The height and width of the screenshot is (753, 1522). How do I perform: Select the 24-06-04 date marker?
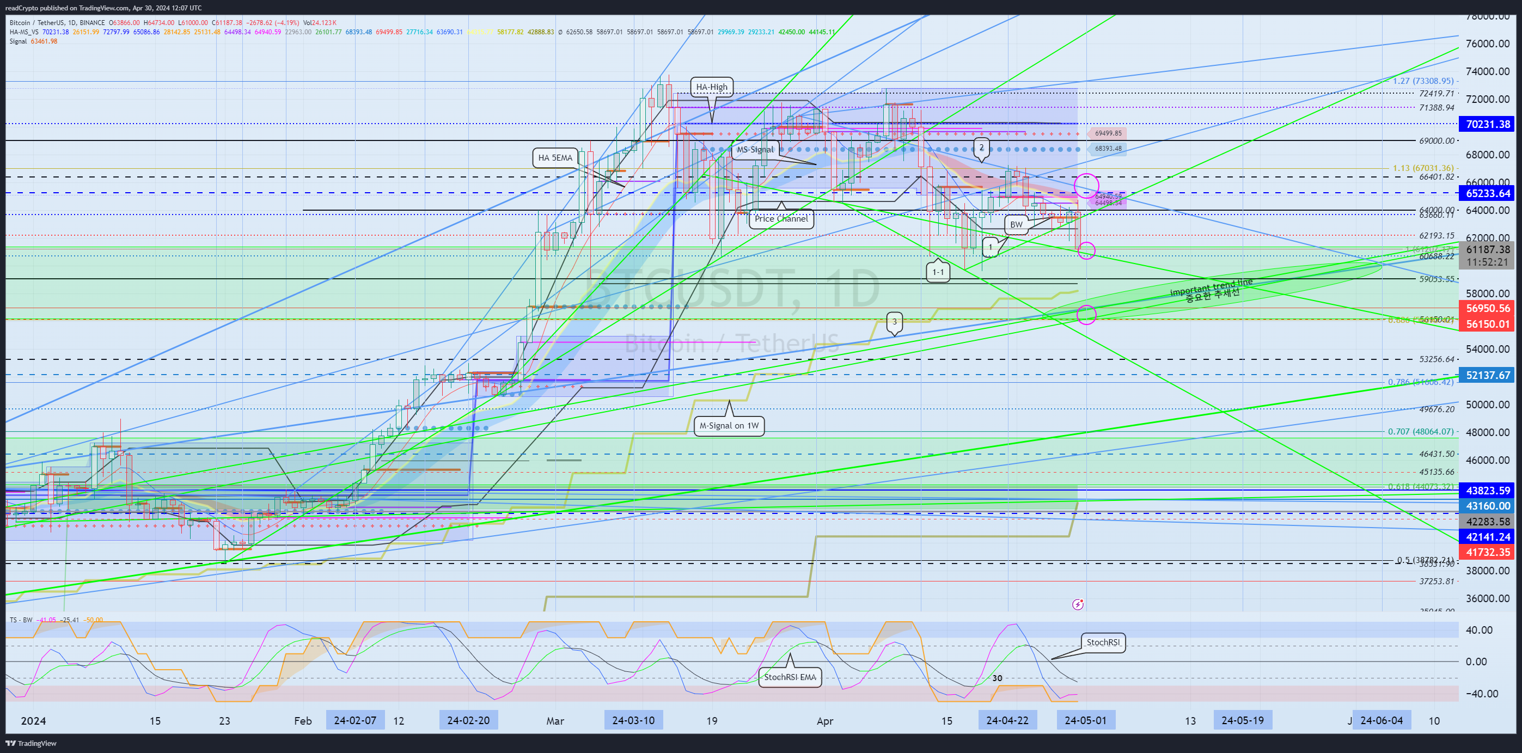[1382, 720]
